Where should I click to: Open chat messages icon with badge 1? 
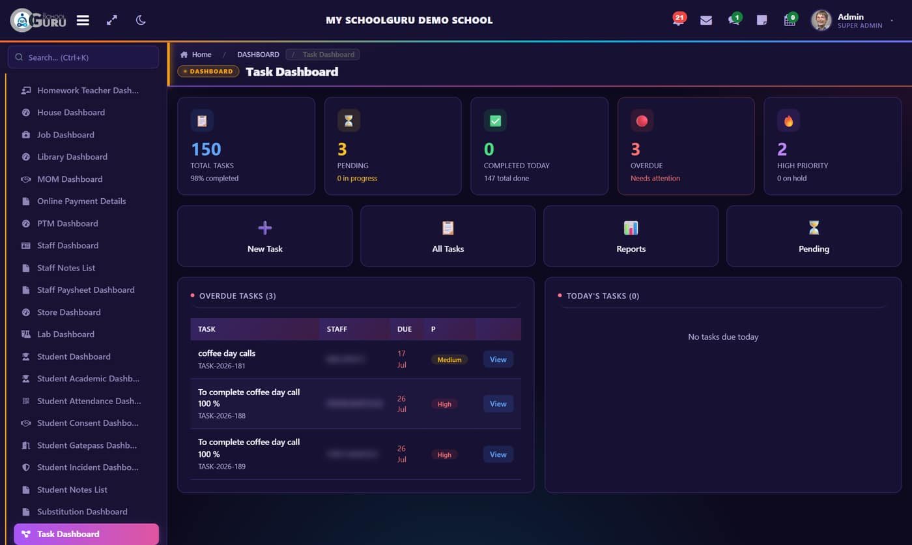point(734,20)
